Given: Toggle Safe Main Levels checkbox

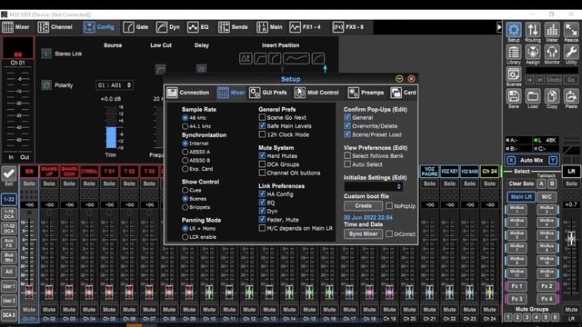Looking at the screenshot, I should pyautogui.click(x=262, y=126).
